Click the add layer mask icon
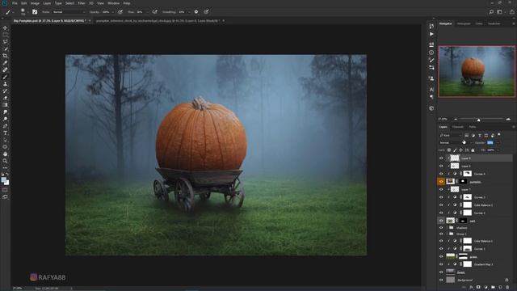The width and height of the screenshot is (517, 291). click(x=478, y=288)
